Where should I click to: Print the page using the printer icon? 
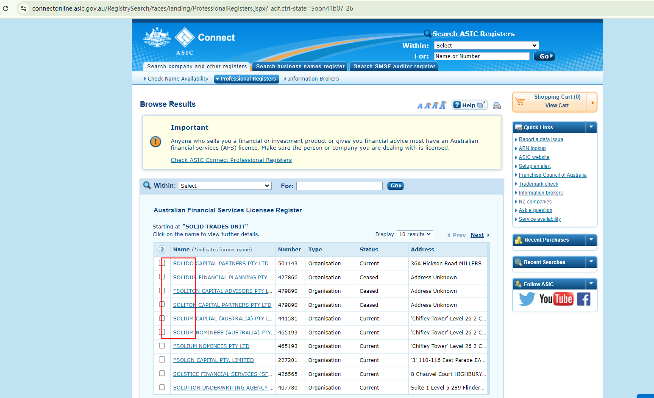pos(497,106)
